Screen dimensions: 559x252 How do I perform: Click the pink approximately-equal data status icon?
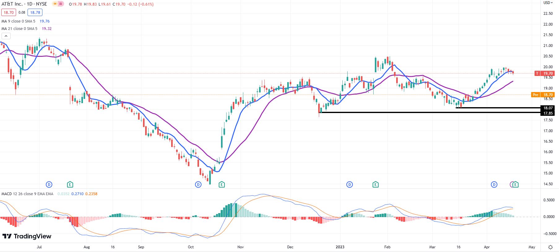[x=61, y=4]
